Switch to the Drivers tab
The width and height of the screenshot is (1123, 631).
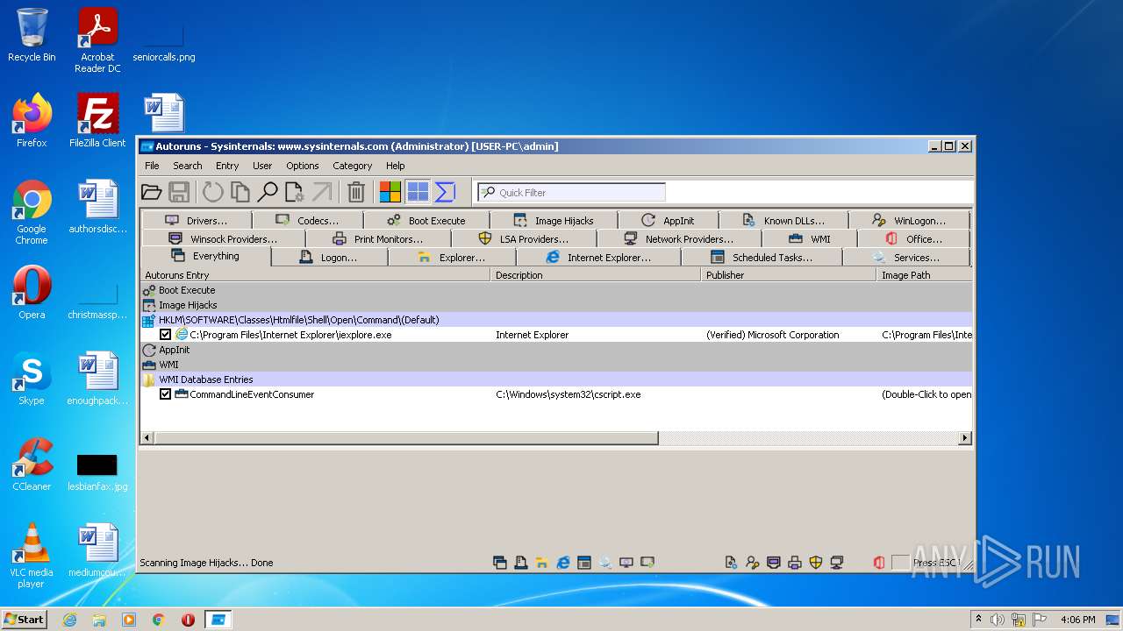click(x=196, y=221)
